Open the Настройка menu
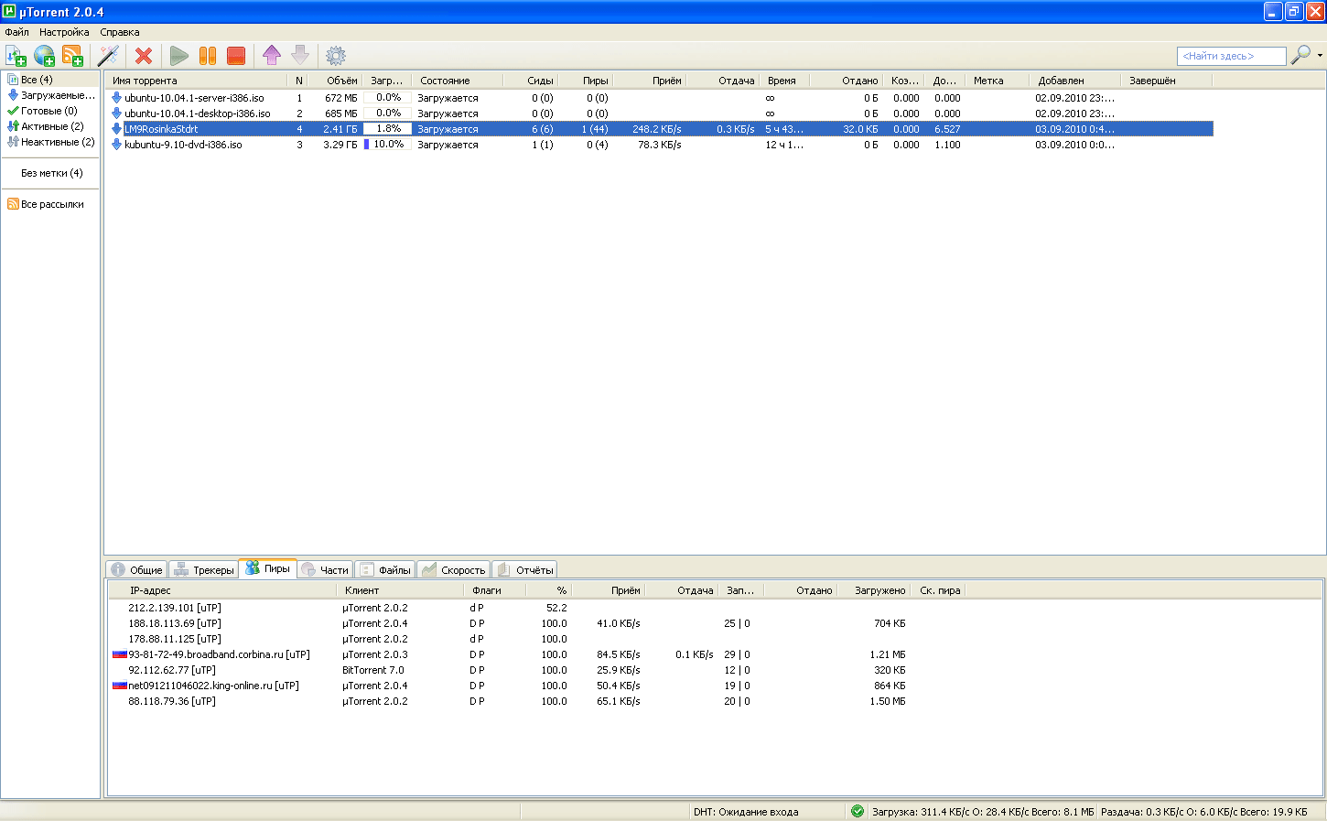Image resolution: width=1327 pixels, height=821 pixels. [x=64, y=32]
